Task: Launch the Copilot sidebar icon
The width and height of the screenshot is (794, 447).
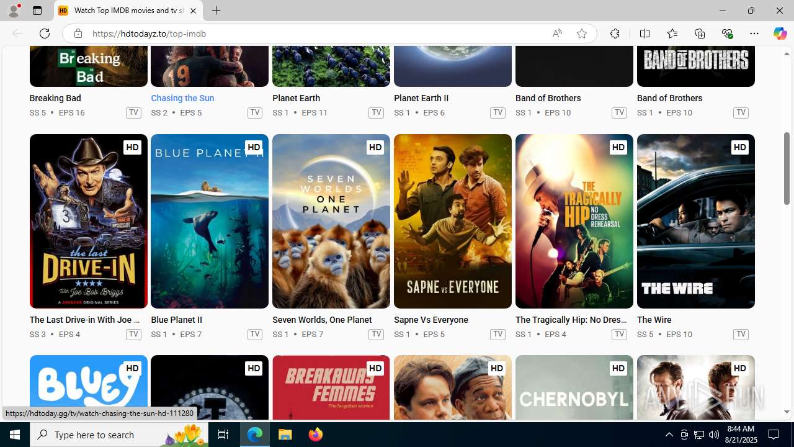Action: [x=780, y=34]
